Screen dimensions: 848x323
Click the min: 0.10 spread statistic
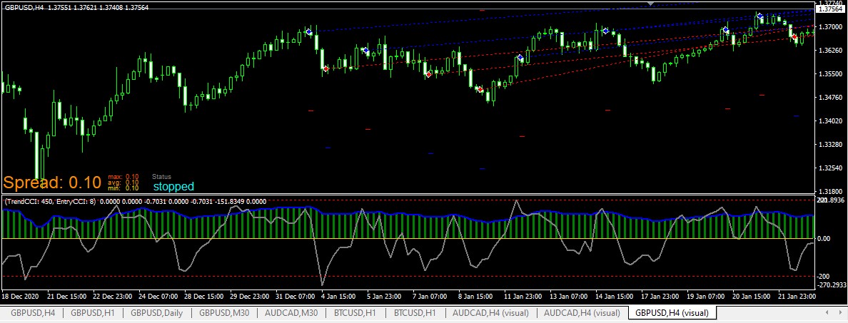tap(123, 188)
